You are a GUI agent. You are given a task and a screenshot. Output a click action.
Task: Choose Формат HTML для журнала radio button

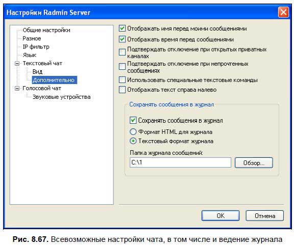tap(133, 132)
